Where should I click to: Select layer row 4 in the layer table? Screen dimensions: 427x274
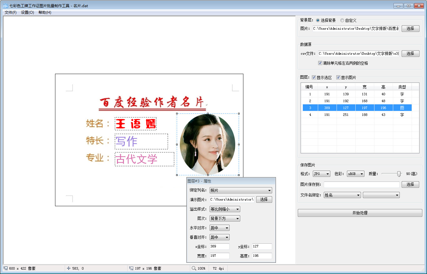point(344,115)
